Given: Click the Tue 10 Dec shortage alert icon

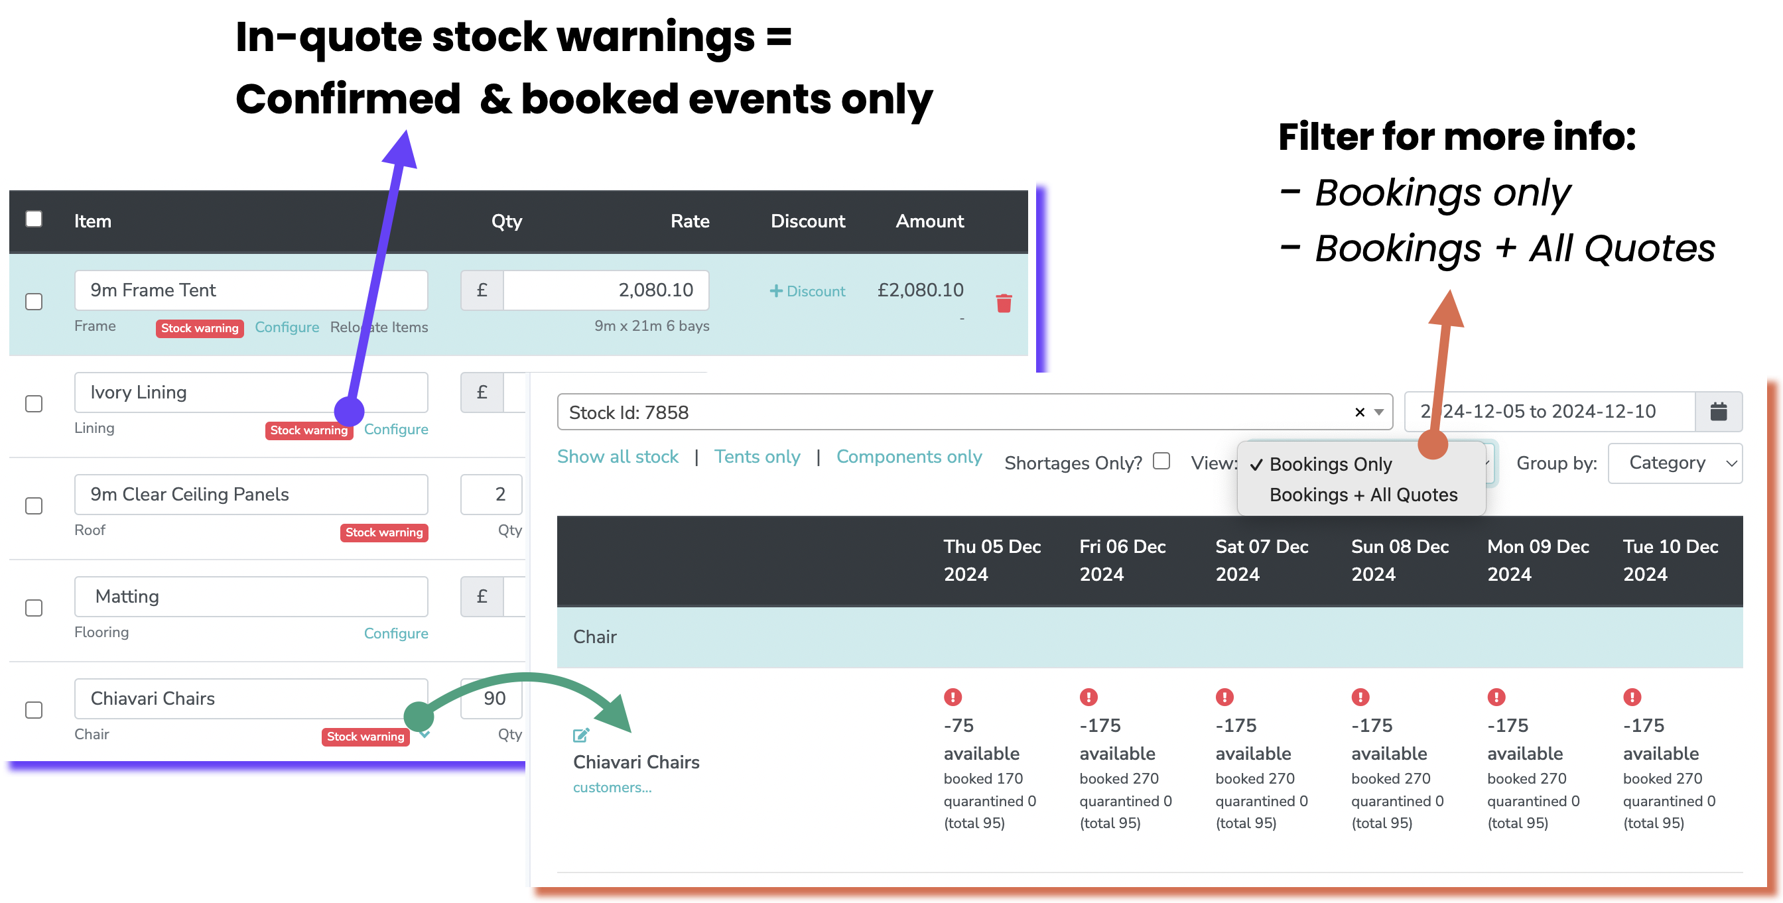Looking at the screenshot, I should [1632, 697].
